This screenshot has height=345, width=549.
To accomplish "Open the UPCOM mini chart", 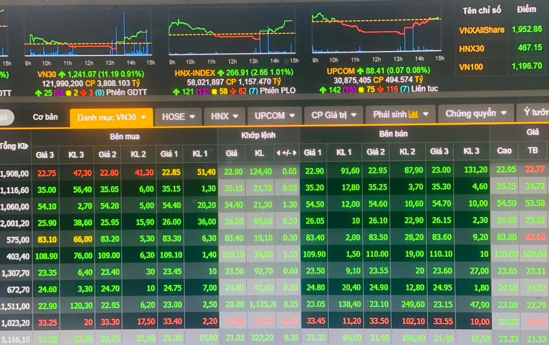I will (376, 29).
